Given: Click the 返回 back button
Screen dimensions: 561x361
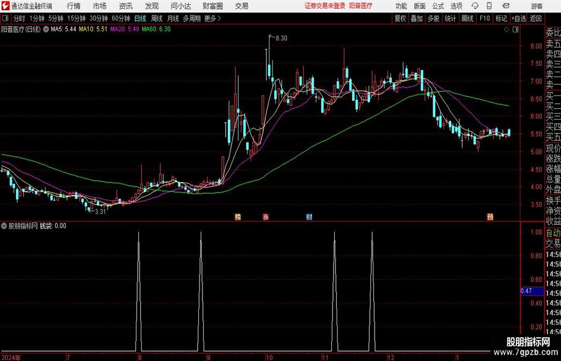Looking at the screenshot, I should click(x=535, y=18).
